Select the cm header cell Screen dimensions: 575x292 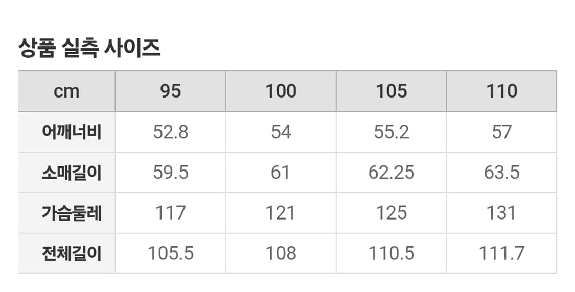[x=67, y=91]
